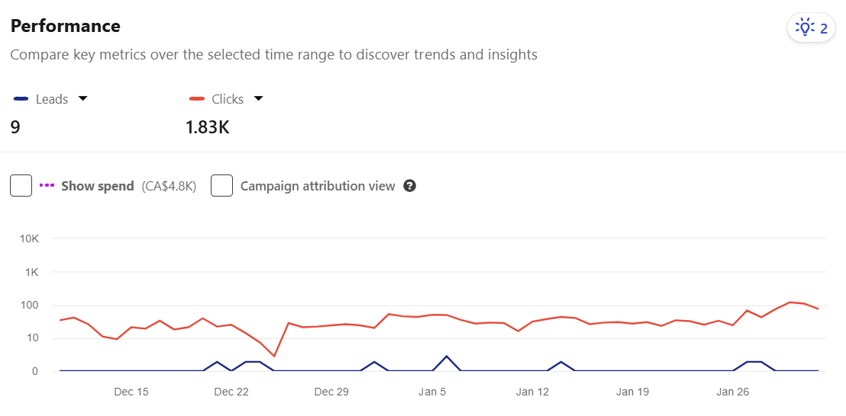This screenshot has height=416, width=846.
Task: Click the Jan 26 axis date label
Action: pyautogui.click(x=733, y=392)
